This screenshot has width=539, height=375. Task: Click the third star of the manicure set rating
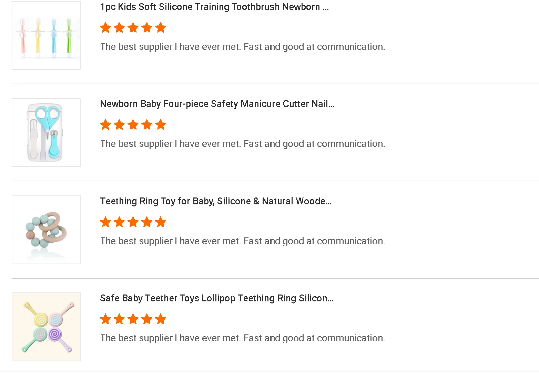coord(133,125)
